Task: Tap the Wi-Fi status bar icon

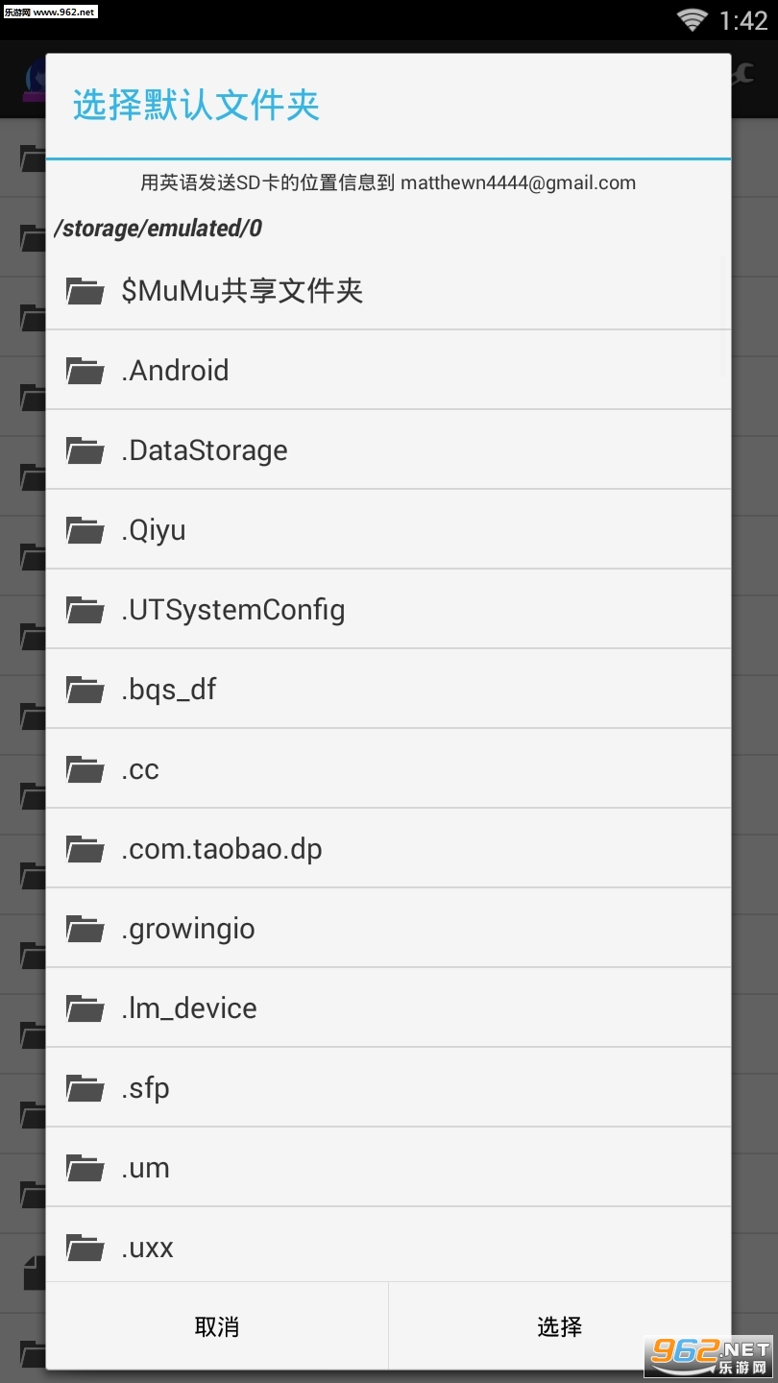Action: click(x=692, y=19)
